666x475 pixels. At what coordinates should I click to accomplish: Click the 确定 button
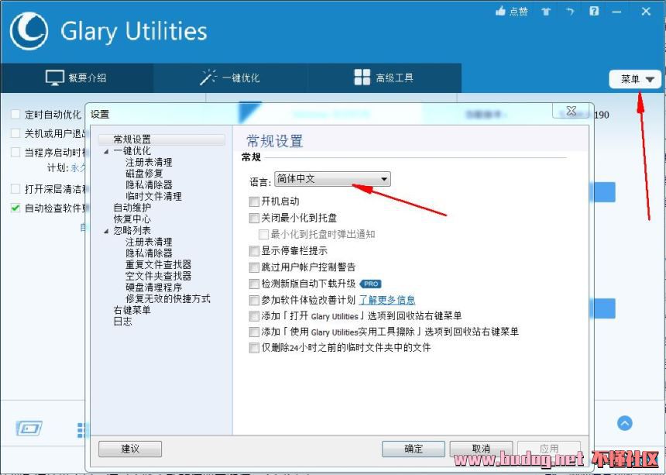[x=414, y=449]
